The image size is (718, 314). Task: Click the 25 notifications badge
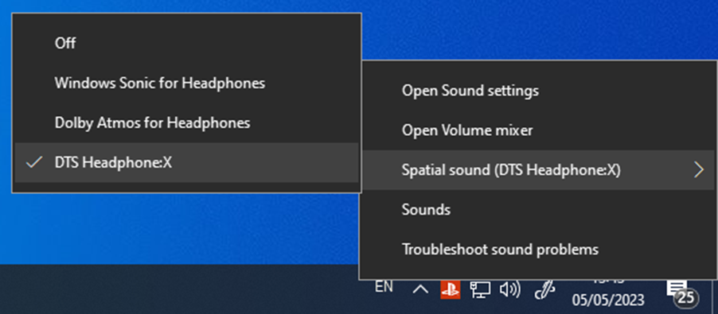[x=685, y=298]
